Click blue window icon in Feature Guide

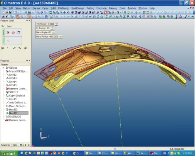coord(19,33)
